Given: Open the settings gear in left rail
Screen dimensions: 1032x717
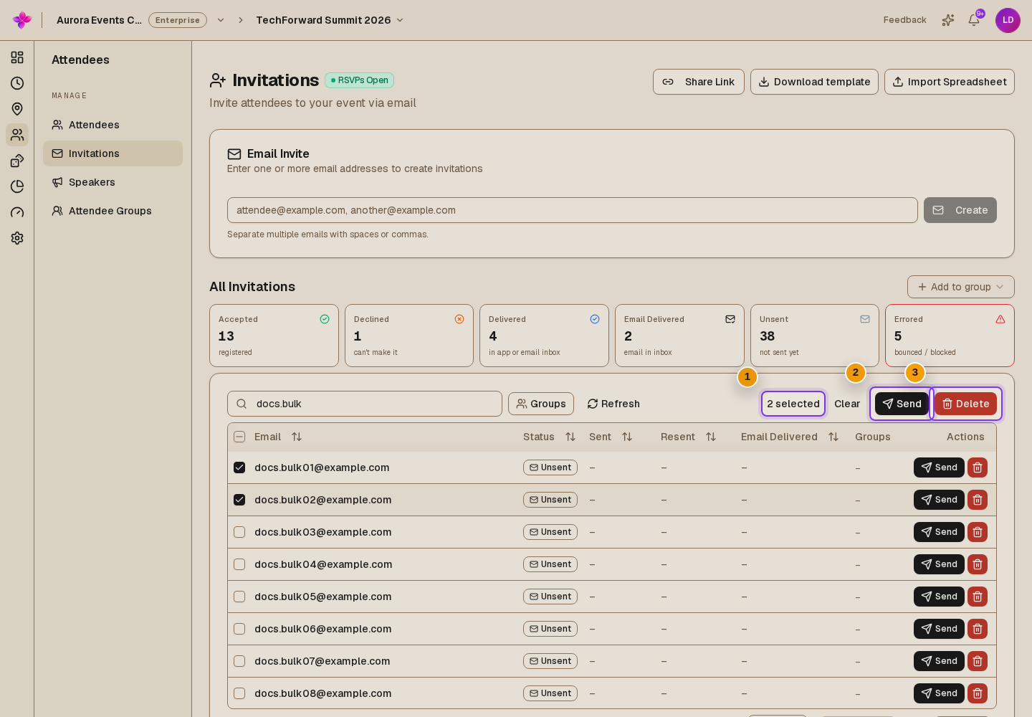Looking at the screenshot, I should 17,238.
